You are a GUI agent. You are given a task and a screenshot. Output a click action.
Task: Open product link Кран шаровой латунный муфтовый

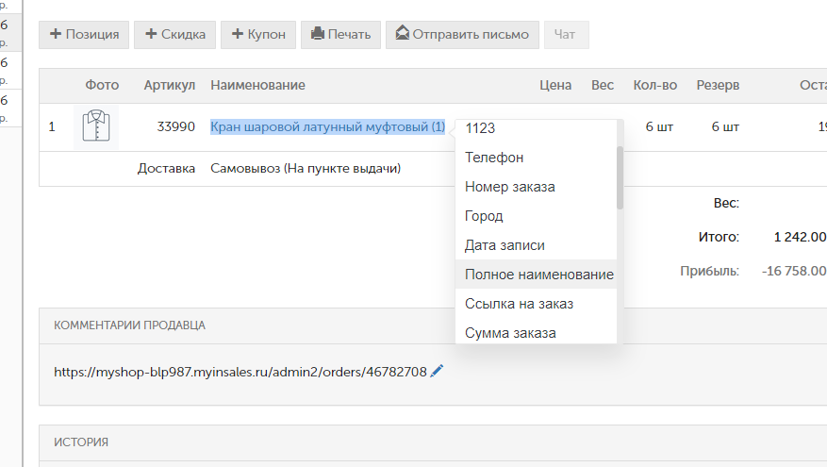tap(327, 126)
